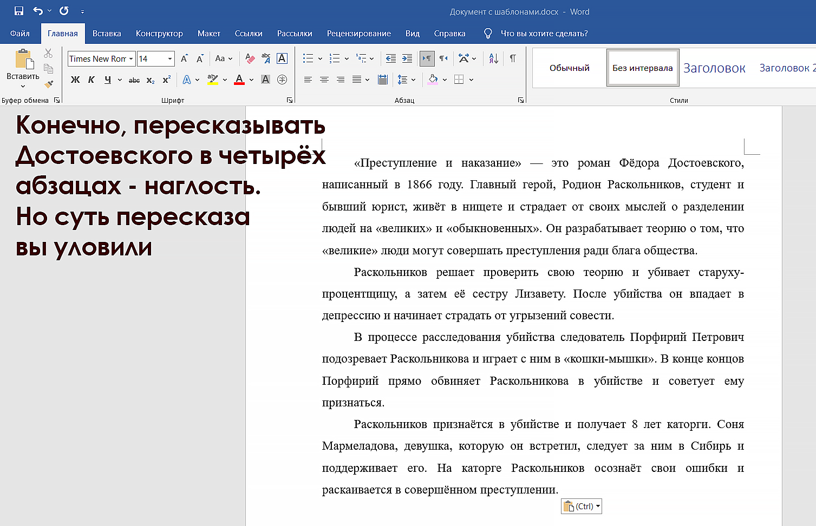The width and height of the screenshot is (816, 526).
Task: Open the Абзац dialog launcher
Action: click(520, 100)
